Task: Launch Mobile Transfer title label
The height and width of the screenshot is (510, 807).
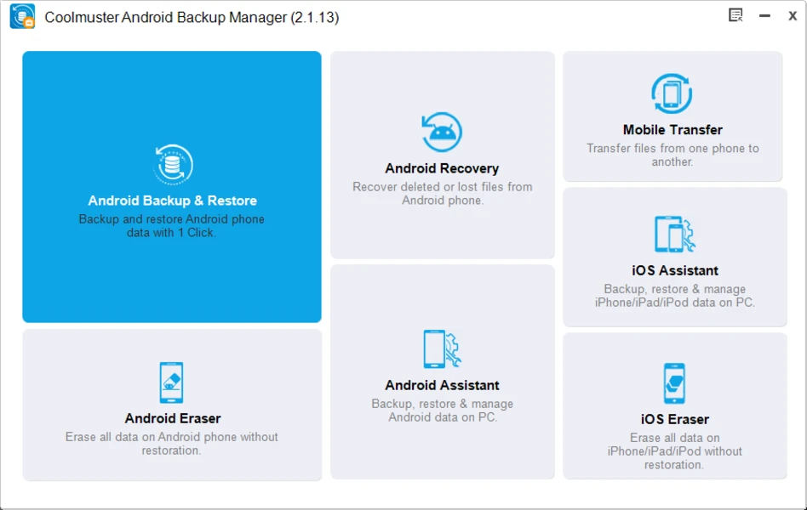Action: tap(672, 130)
